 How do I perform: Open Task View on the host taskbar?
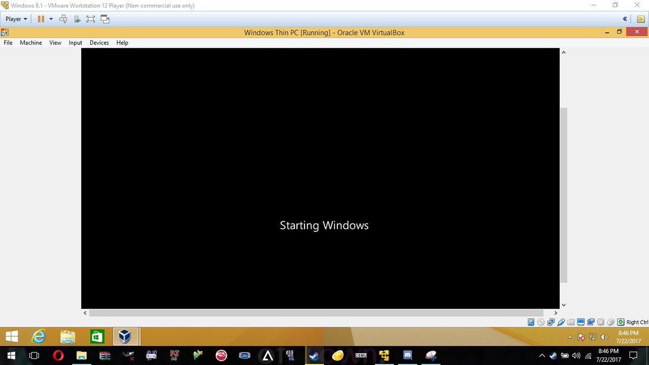click(34, 356)
